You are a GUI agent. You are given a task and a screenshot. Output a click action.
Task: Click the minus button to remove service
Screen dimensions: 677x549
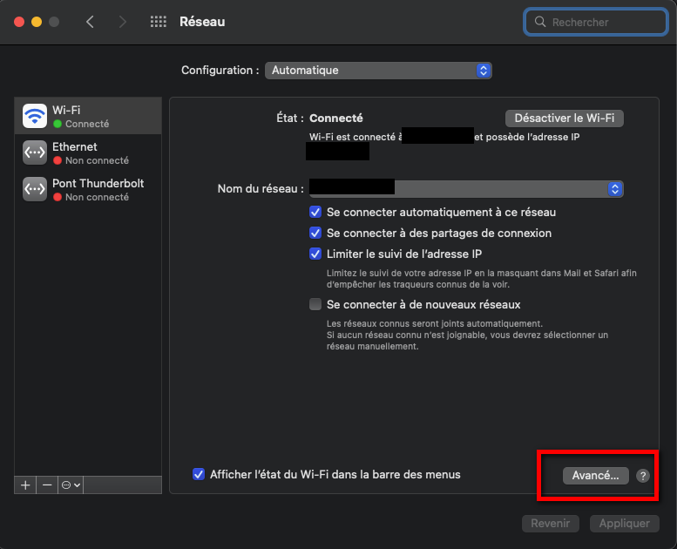click(x=47, y=485)
